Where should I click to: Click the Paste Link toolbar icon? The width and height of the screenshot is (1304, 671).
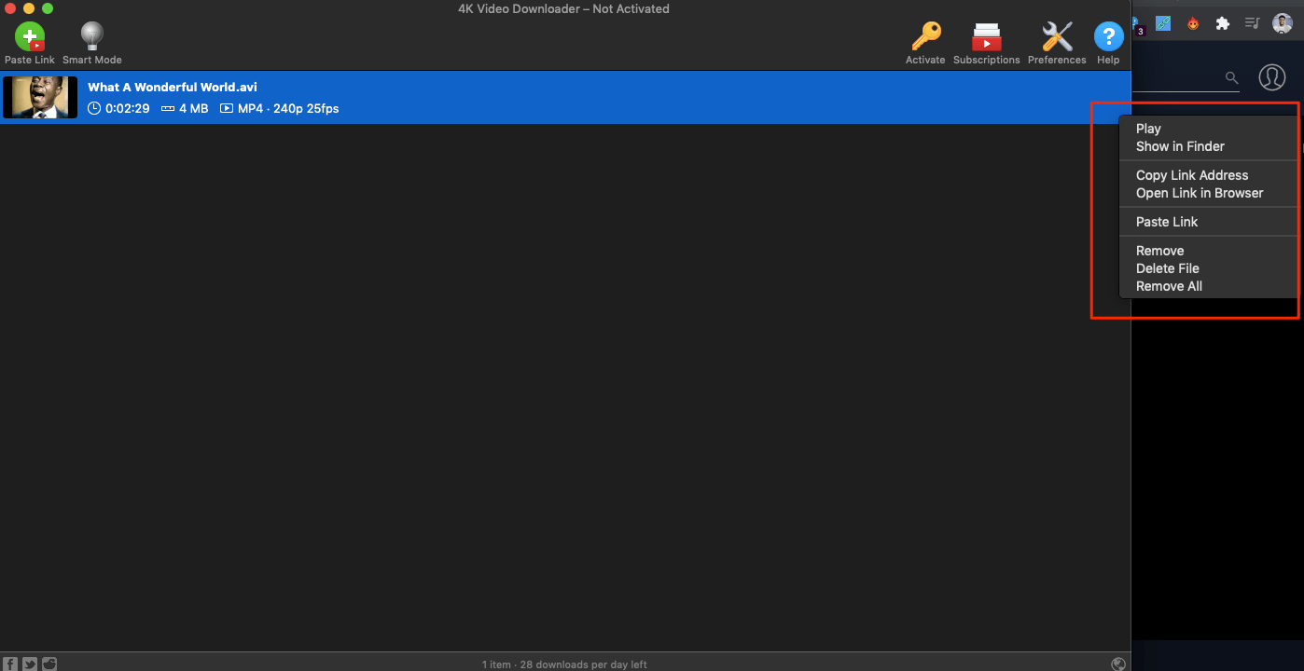point(30,38)
